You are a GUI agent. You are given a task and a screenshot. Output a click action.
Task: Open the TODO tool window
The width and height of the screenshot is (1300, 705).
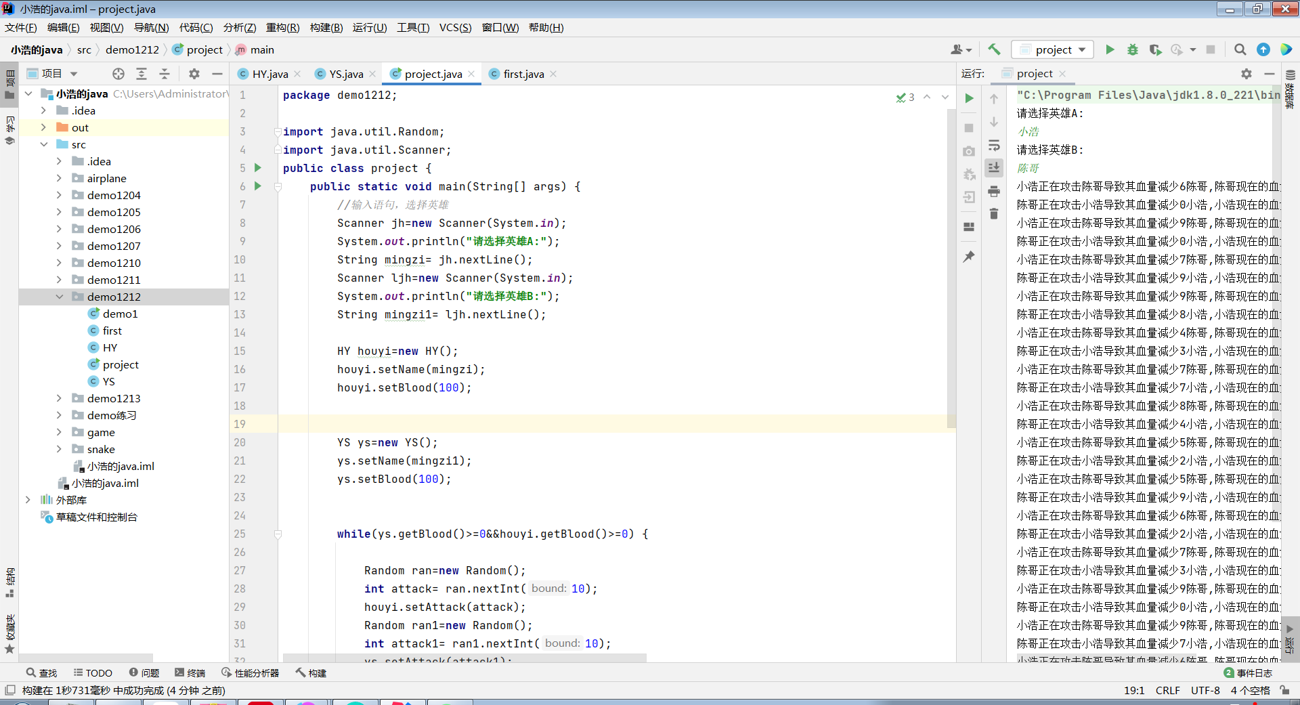coord(93,672)
